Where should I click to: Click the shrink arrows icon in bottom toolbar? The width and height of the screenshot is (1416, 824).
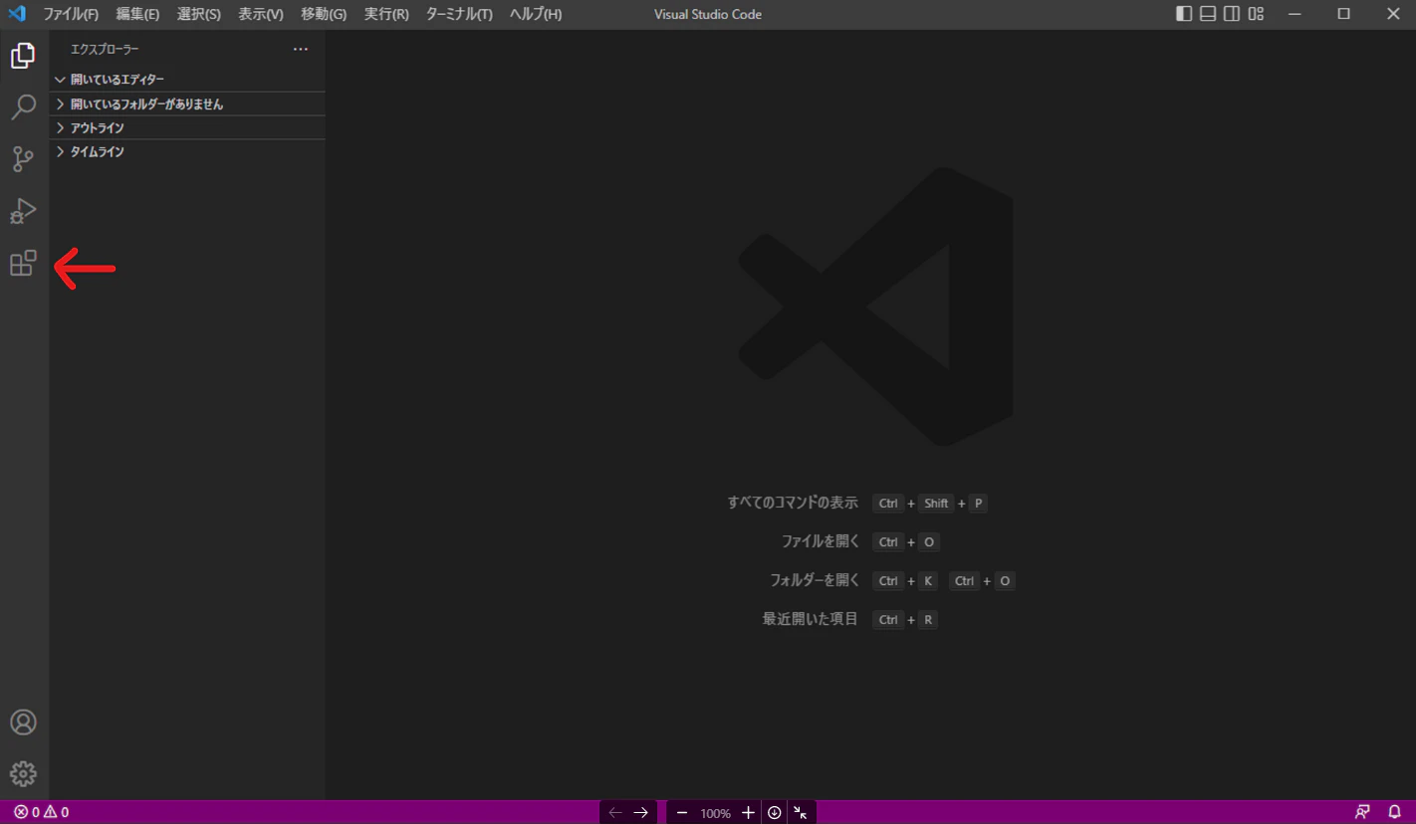click(801, 813)
